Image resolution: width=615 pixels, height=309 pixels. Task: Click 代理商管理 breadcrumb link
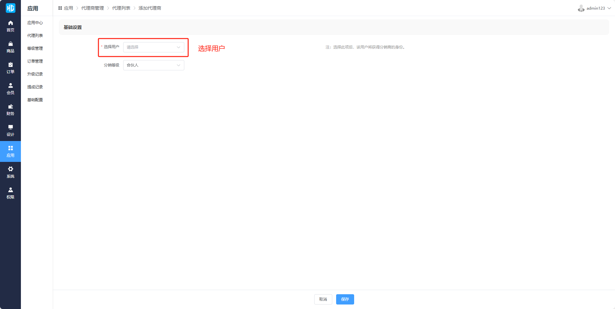click(x=92, y=8)
